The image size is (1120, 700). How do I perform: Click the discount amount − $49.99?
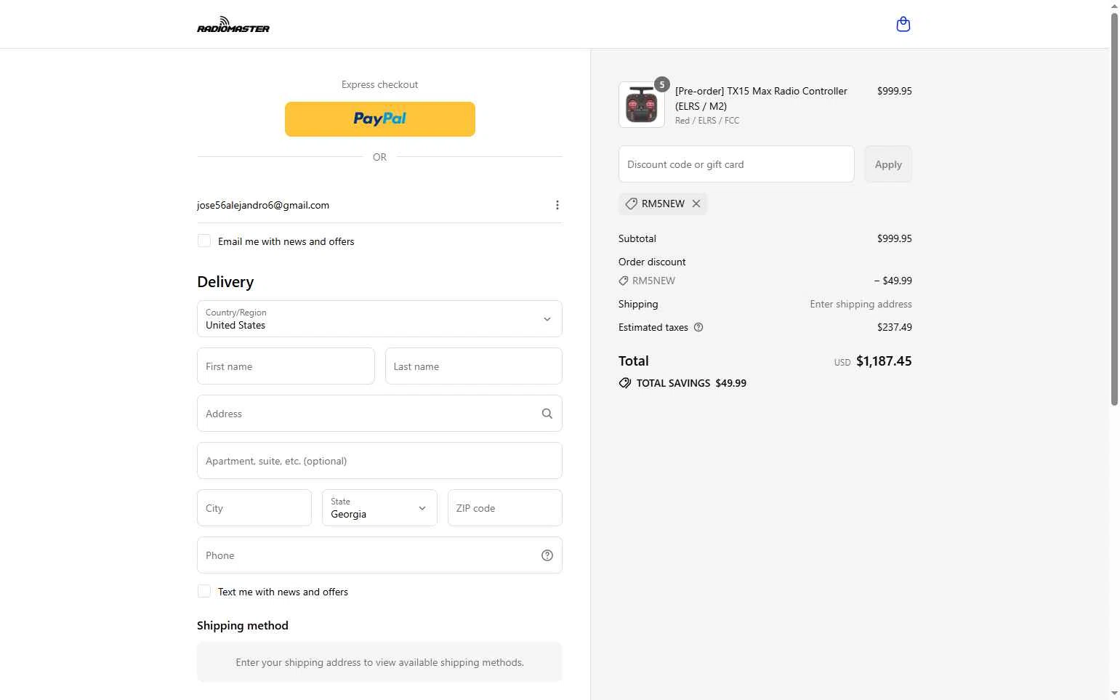[893, 281]
